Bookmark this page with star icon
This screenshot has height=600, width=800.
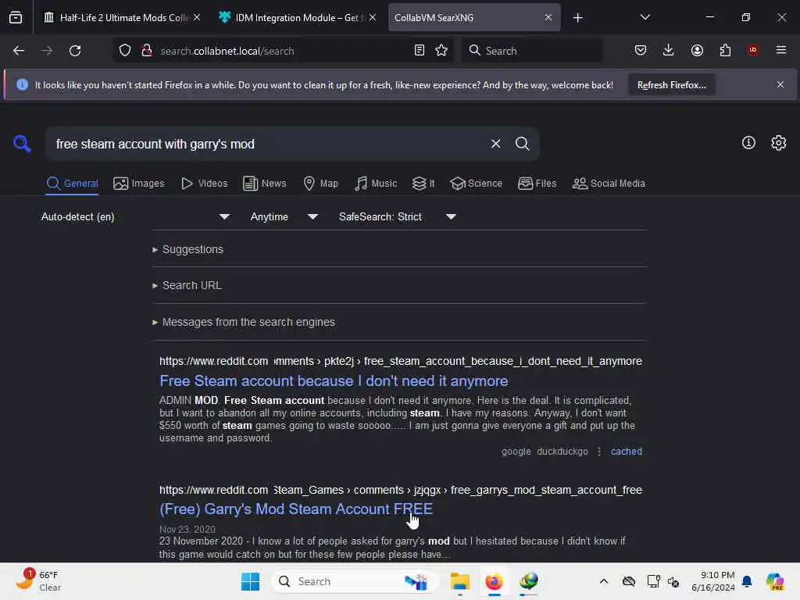441,51
